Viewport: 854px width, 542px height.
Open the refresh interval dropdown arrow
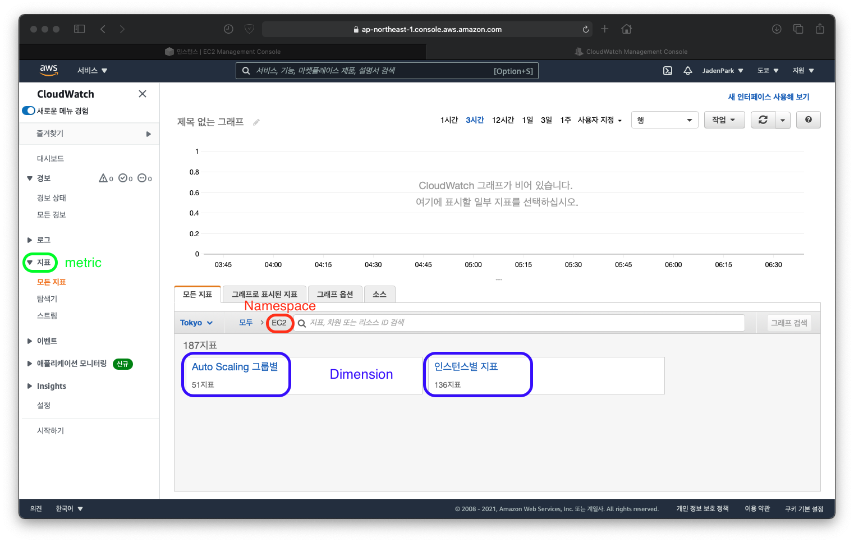[x=783, y=120]
